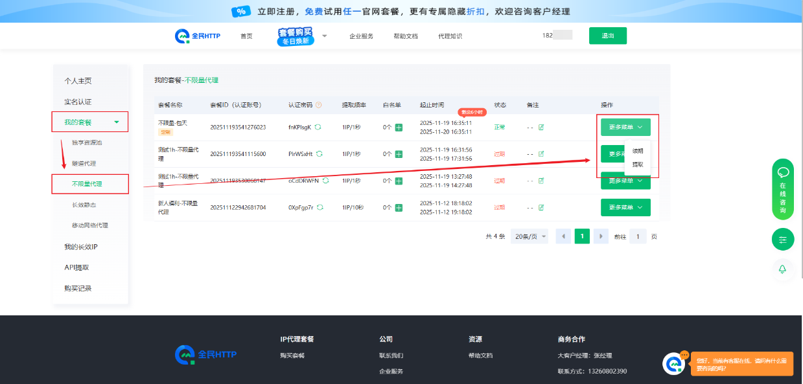Click the 全民HTTP logo in header
Image resolution: width=803 pixels, height=384 pixels.
[198, 36]
